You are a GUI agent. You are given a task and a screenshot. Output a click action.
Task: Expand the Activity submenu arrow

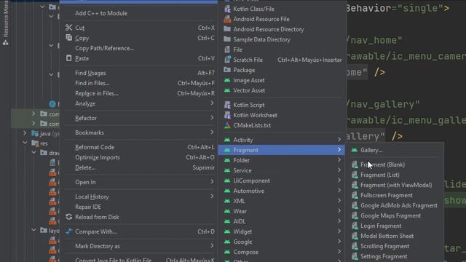pos(339,140)
